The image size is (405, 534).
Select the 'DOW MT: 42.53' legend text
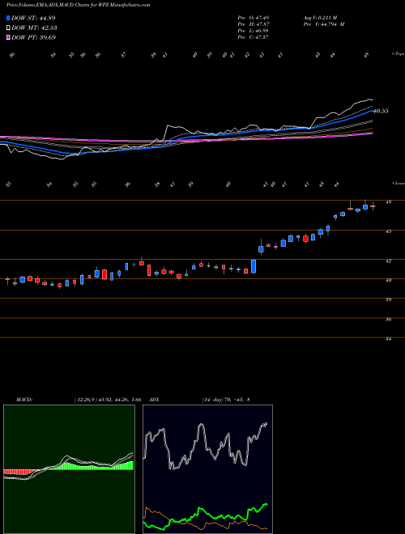tap(34, 28)
